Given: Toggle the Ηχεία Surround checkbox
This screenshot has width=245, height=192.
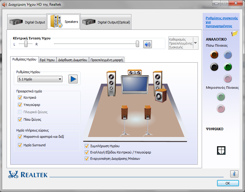Looking at the screenshot, I should click(x=20, y=145).
